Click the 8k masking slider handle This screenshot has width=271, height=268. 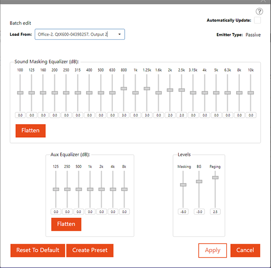pyautogui.click(x=239, y=93)
